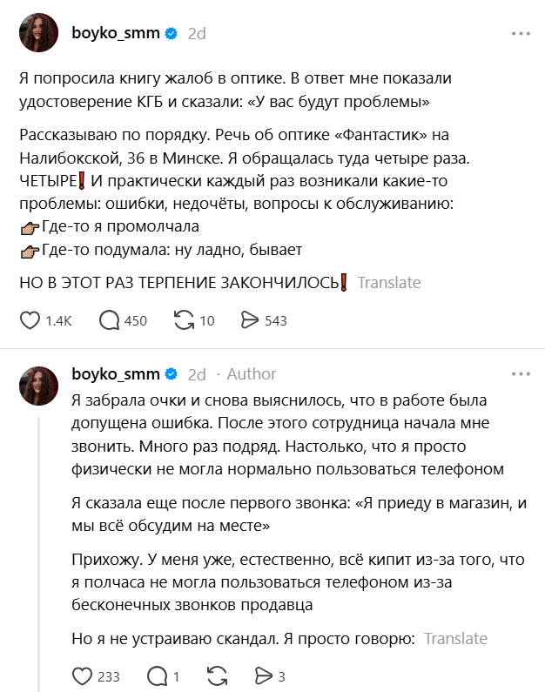The image size is (545, 692).
Task: Open more options menu of first post
Action: tap(521, 34)
